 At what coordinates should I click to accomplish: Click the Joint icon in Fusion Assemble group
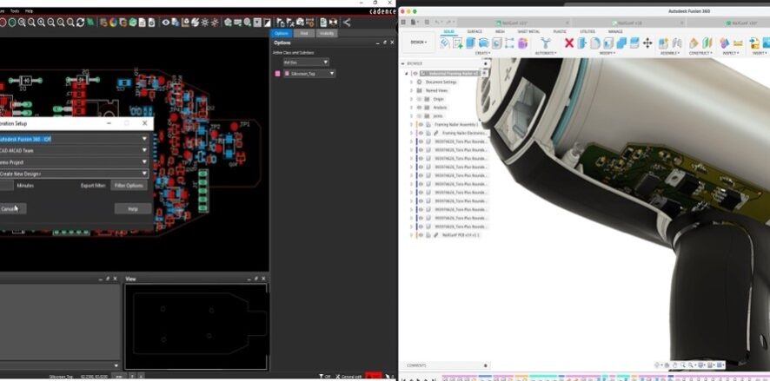pos(677,43)
